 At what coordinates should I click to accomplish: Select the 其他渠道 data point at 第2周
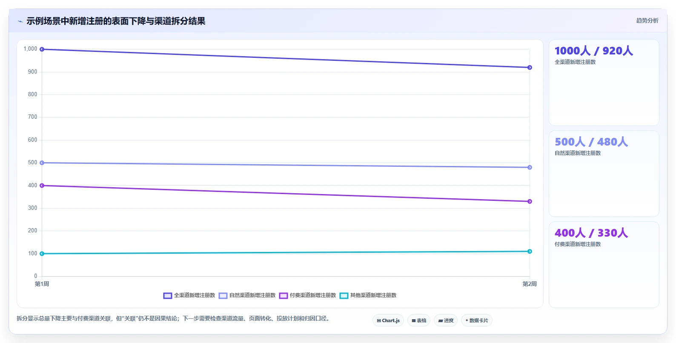530,252
